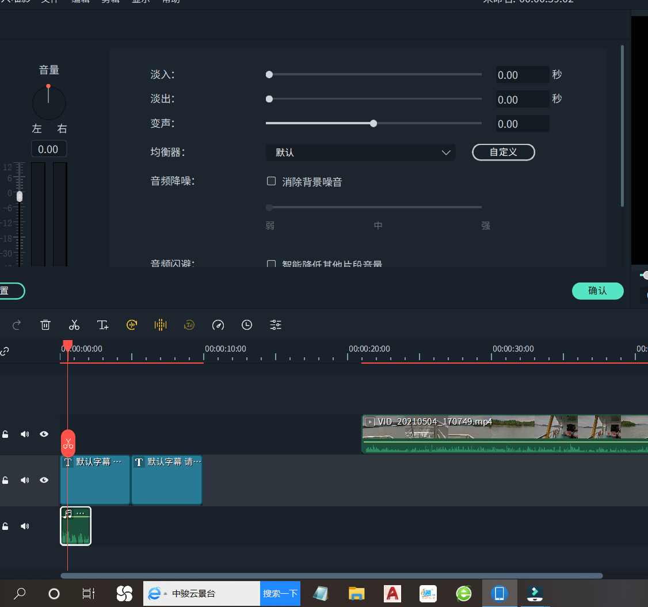Image resolution: width=648 pixels, height=607 pixels.
Task: Hide the subtitle track via eye icon
Action: pos(44,480)
